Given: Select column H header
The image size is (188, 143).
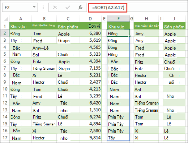Looking at the screenshot, I should pos(146,19).
